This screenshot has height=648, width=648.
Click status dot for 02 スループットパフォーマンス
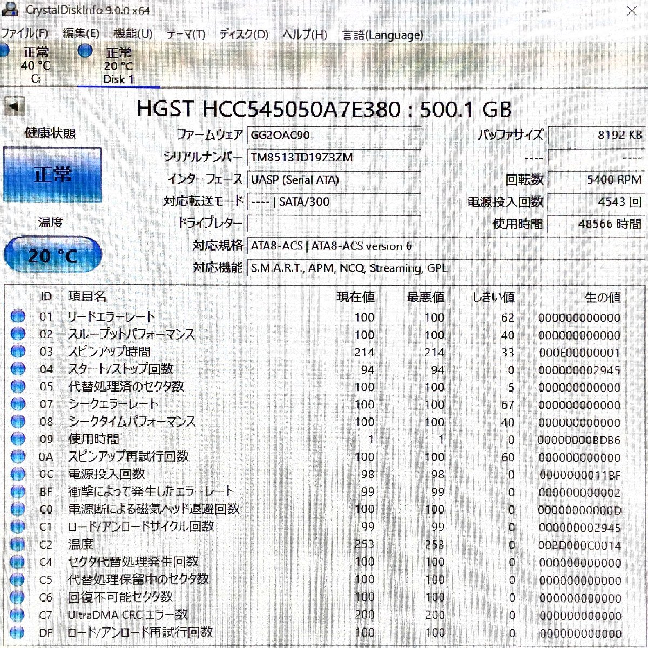tap(18, 334)
